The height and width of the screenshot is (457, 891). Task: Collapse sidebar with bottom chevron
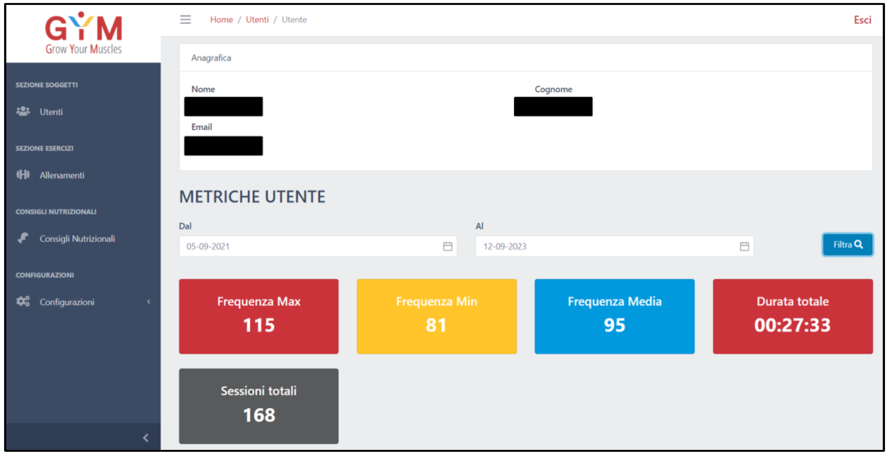point(146,438)
